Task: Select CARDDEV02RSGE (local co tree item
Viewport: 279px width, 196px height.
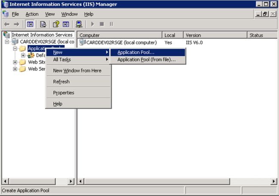Action: pos(47,42)
